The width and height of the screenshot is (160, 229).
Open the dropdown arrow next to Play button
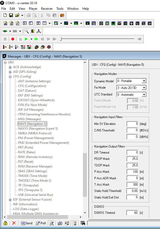click(31, 39)
